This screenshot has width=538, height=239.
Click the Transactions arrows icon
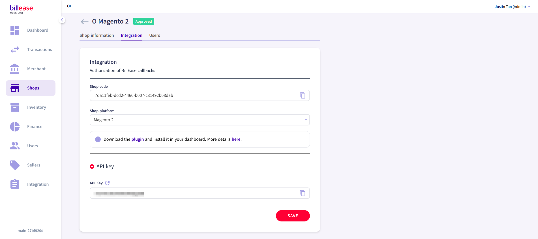click(15, 50)
